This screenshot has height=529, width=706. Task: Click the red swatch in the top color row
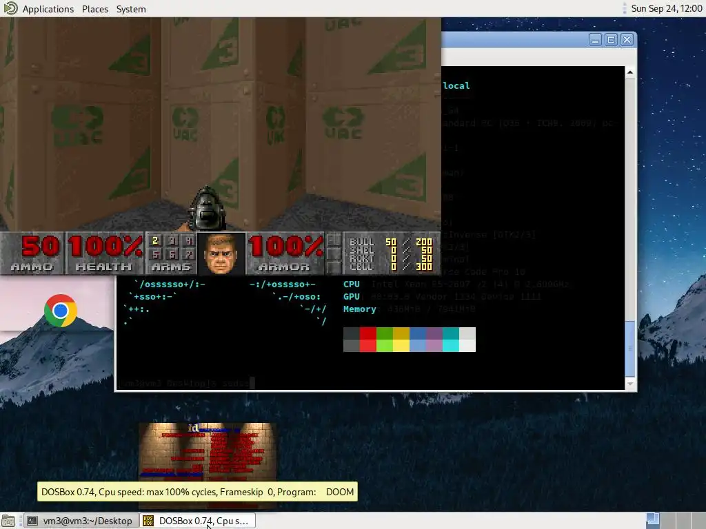tap(368, 333)
